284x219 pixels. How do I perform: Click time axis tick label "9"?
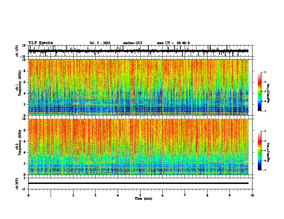229,195
